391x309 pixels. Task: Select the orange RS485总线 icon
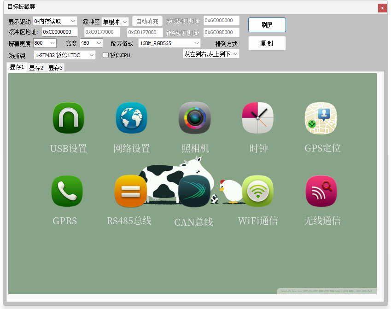click(x=131, y=191)
